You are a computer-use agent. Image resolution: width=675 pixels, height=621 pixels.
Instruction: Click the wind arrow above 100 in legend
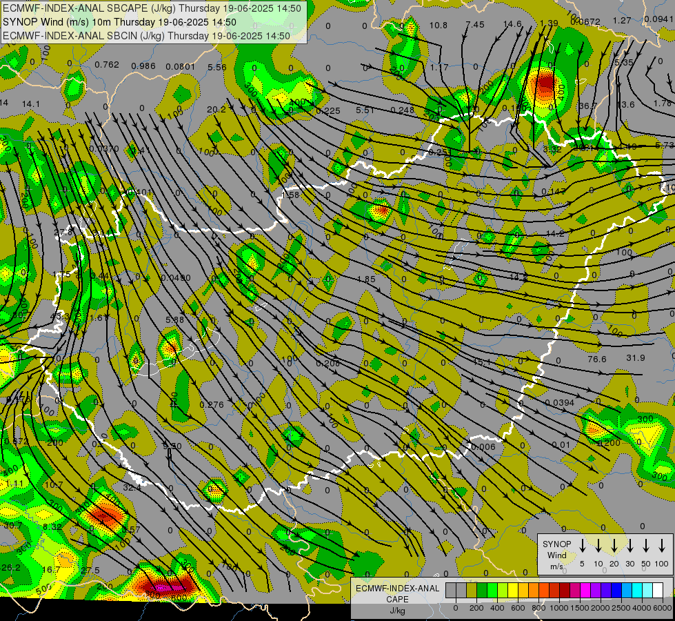[x=662, y=546]
